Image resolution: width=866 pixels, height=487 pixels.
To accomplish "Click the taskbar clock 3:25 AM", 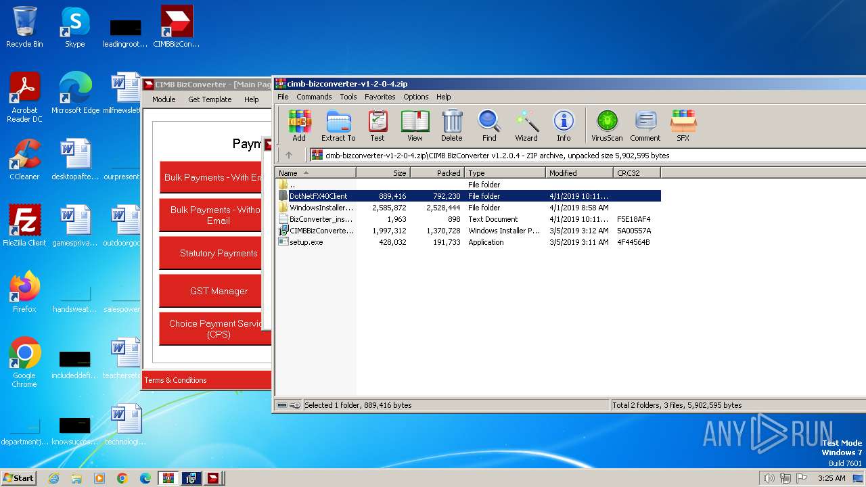I will point(831,478).
